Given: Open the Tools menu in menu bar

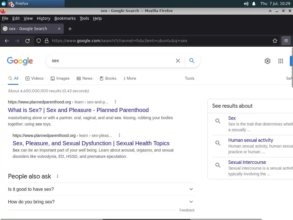Looking at the screenshot, I should pos(84,18).
